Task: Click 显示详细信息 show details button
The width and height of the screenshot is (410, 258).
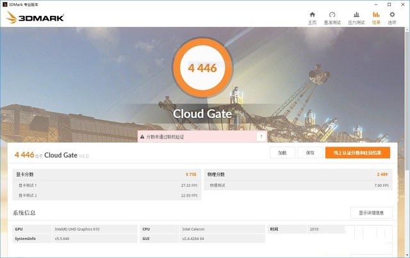Action: coord(372,213)
